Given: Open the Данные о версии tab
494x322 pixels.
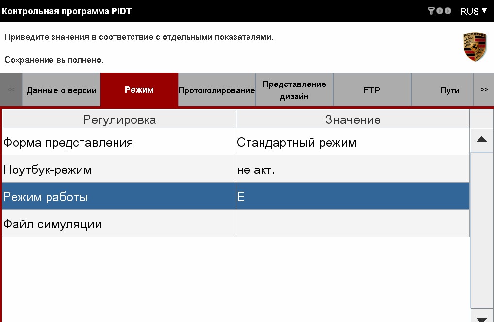Looking at the screenshot, I should [x=62, y=90].
